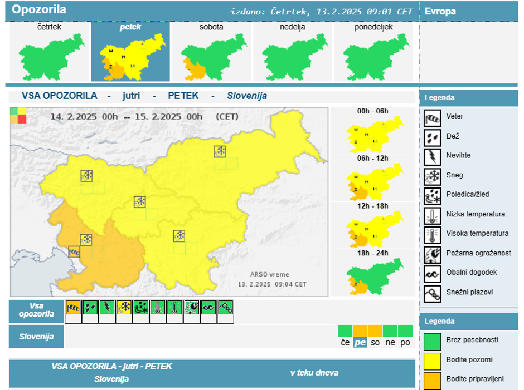Screen dimensions: 524x390
Task: Select the ice/glaze filter in Vsa opozorila row
Action: click(141, 308)
